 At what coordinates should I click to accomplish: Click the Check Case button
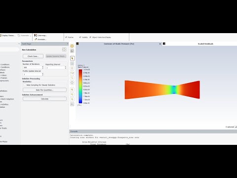(x=33, y=56)
